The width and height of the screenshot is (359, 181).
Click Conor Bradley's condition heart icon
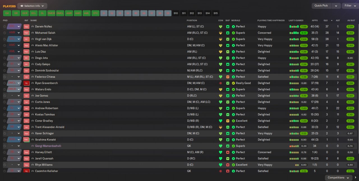[x=220, y=121]
